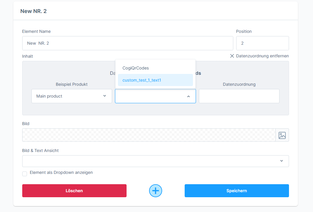Click the up chevron of the open dropdown

189,96
